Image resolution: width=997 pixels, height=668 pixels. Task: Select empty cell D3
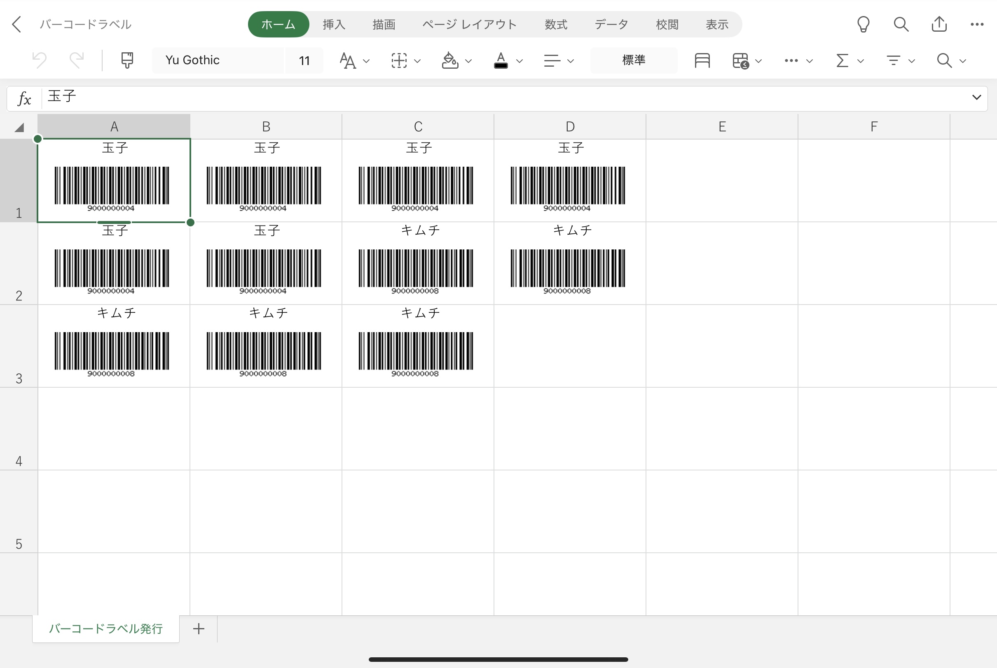pyautogui.click(x=570, y=346)
